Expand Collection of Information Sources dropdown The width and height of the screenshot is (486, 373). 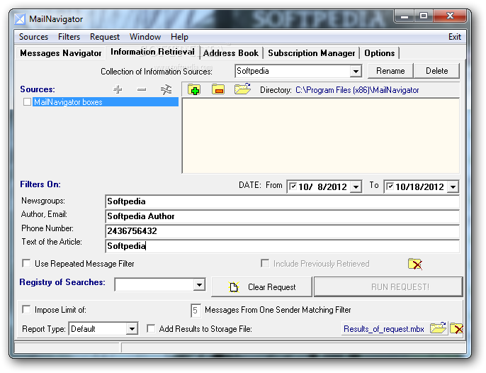point(356,72)
